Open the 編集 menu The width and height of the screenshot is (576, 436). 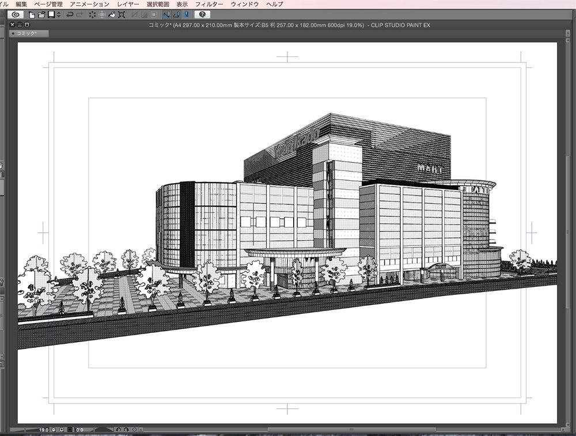tap(21, 5)
